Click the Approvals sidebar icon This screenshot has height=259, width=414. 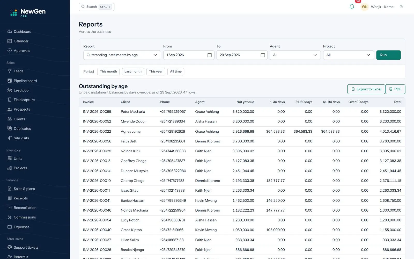(x=10, y=51)
